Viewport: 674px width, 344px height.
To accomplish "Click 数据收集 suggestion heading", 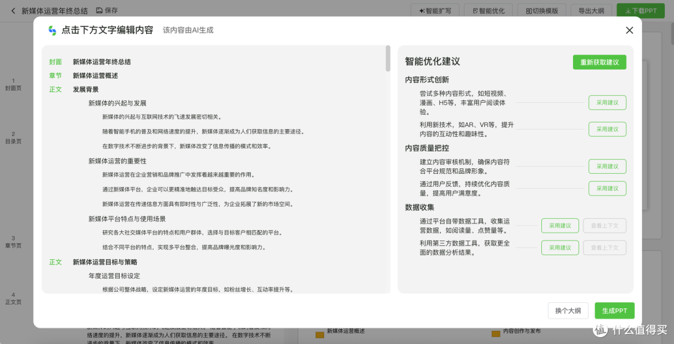I will pos(419,208).
